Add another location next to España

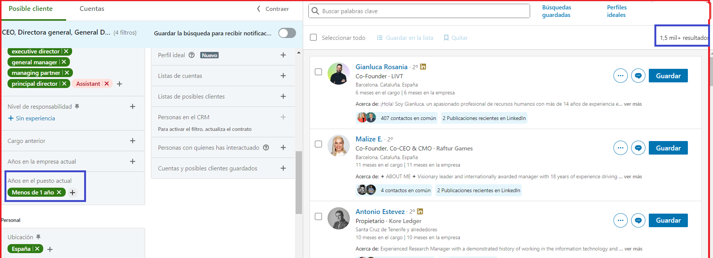pos(50,249)
